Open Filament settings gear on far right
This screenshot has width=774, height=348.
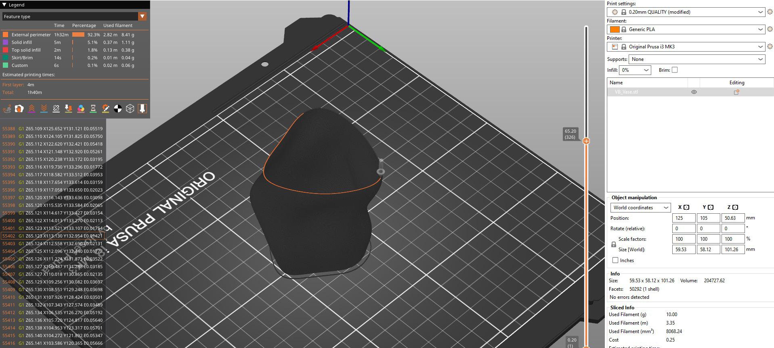pos(770,29)
